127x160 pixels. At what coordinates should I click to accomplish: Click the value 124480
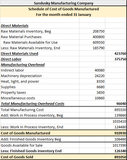(x=120, y=127)
